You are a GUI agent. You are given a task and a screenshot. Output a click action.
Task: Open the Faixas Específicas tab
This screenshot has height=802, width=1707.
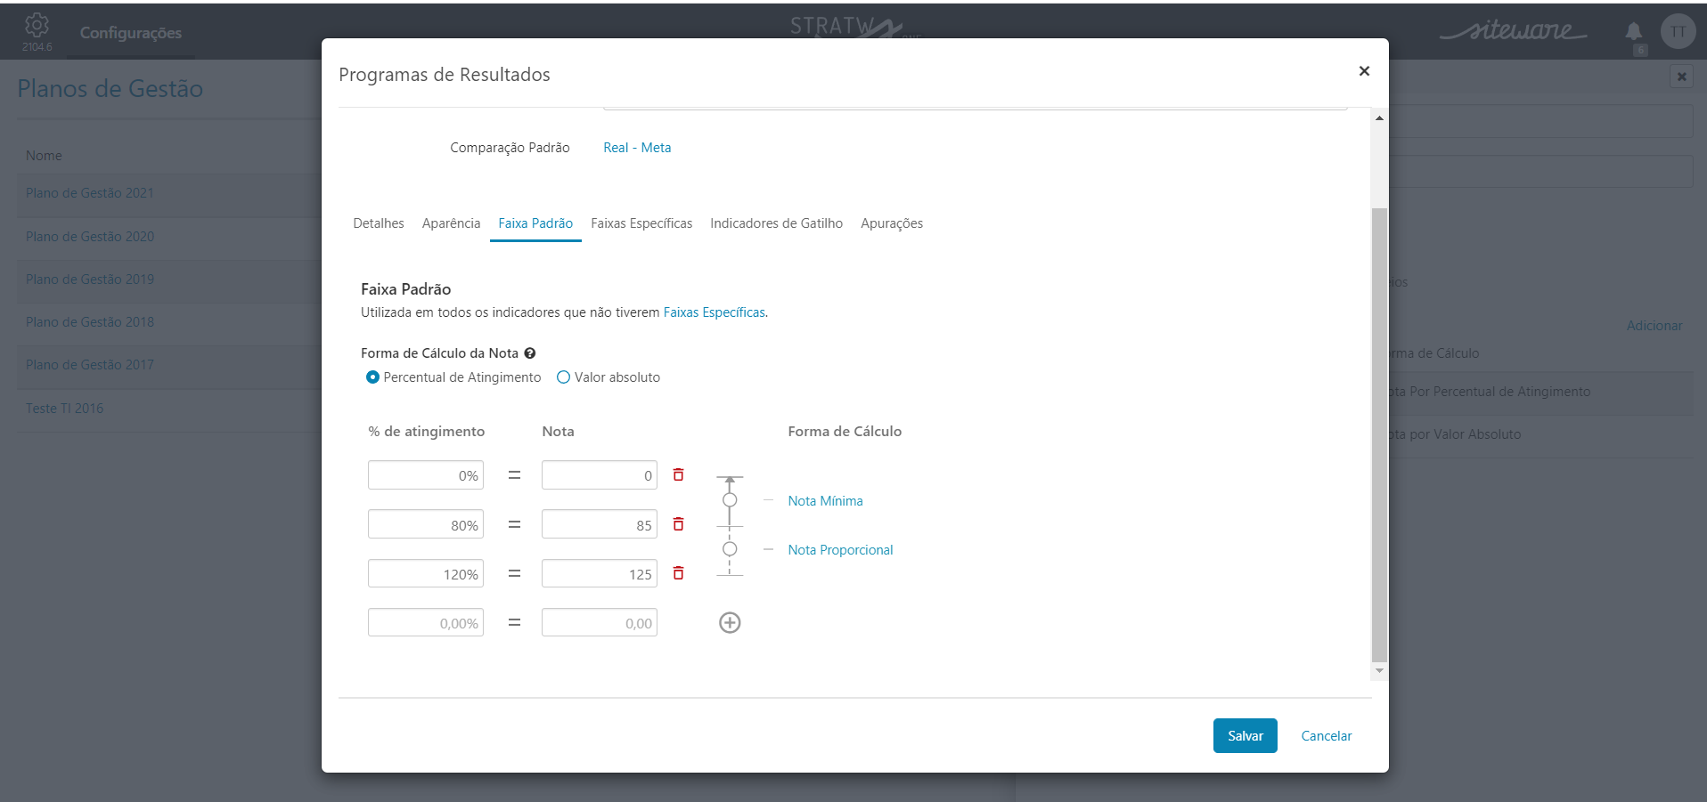tap(641, 223)
